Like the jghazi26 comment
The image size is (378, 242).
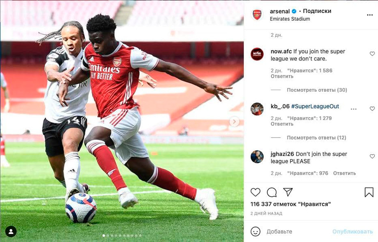[372, 156]
